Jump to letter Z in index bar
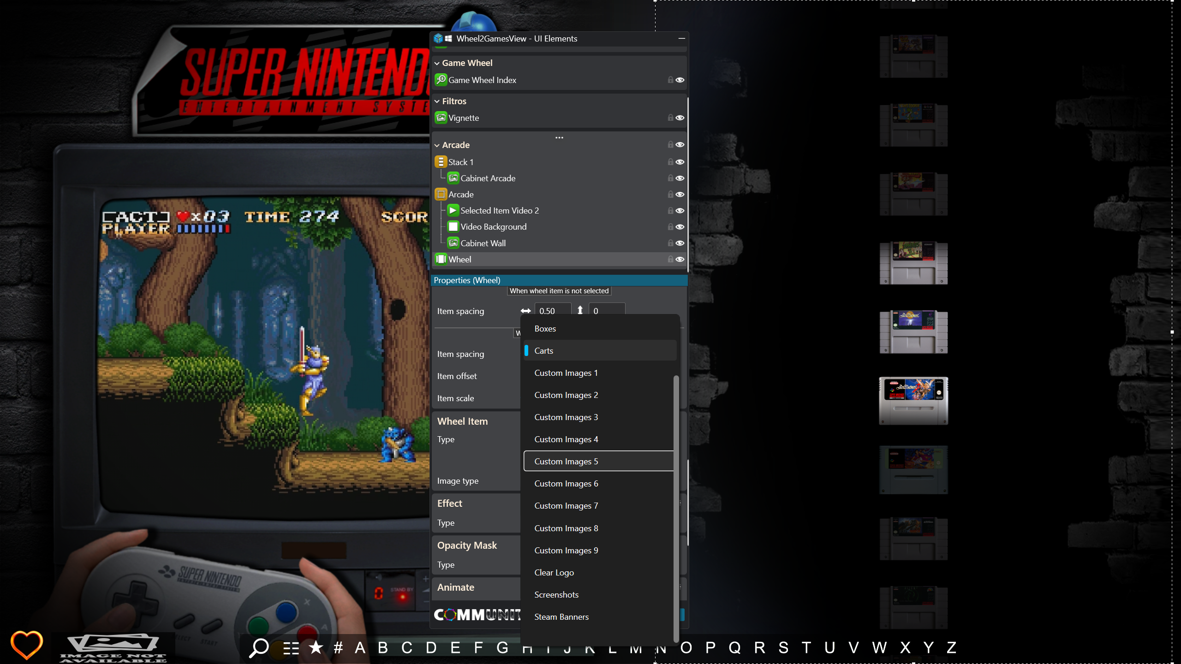 (951, 647)
